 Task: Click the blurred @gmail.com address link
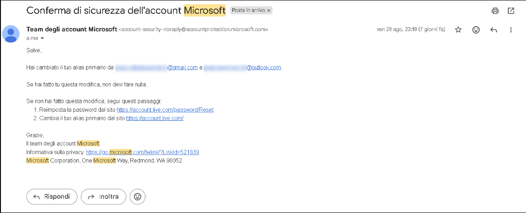coord(156,68)
